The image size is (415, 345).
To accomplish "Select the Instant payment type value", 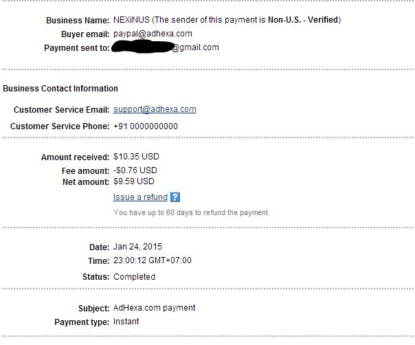I will [x=126, y=322].
